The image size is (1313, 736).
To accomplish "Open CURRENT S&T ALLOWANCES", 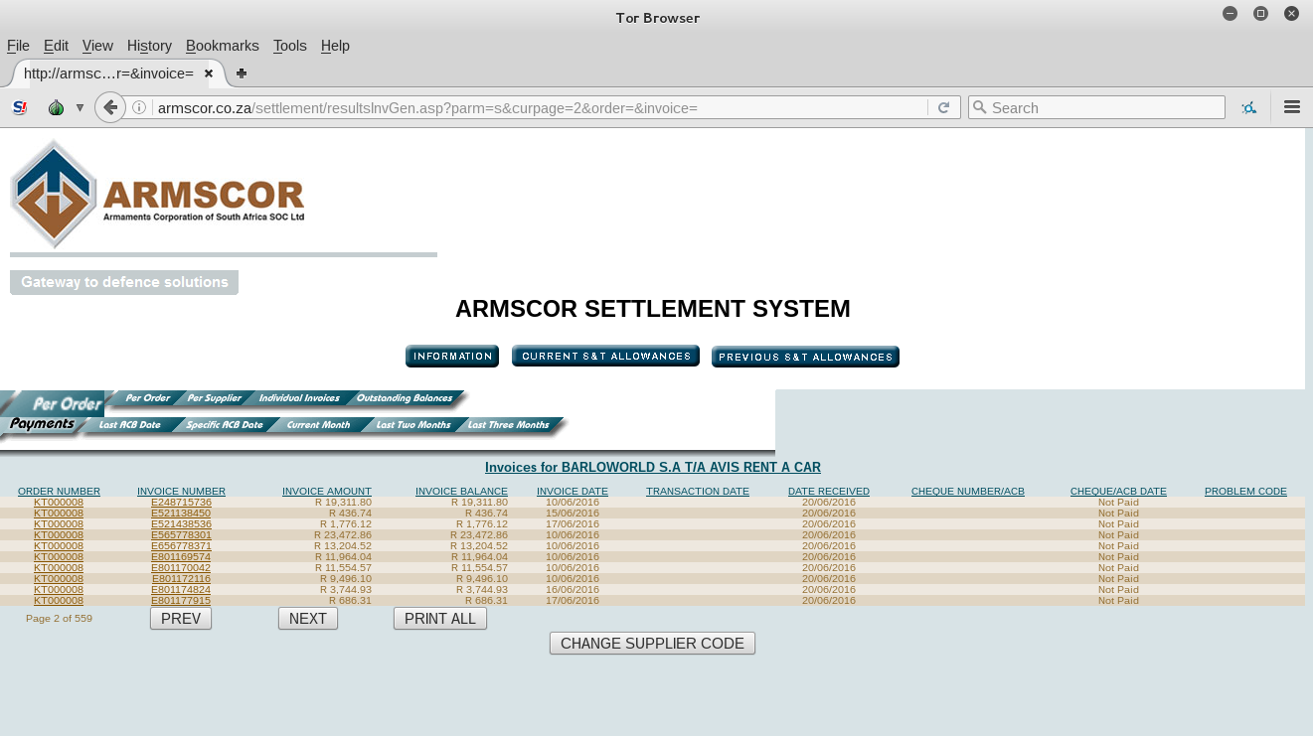I will pyautogui.click(x=605, y=357).
